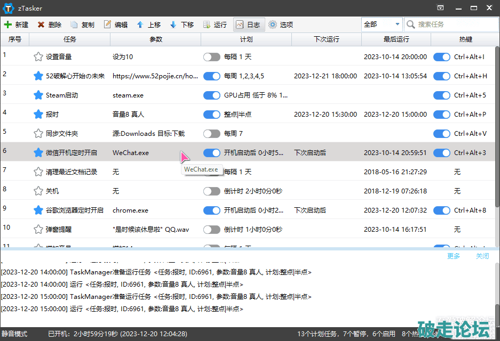
Task: Sort tasks by 最后运行 column header
Action: click(x=396, y=39)
